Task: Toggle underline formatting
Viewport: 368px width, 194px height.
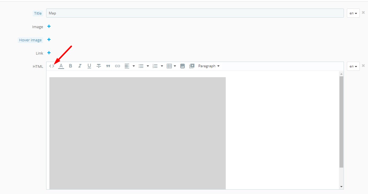Action: (x=89, y=66)
